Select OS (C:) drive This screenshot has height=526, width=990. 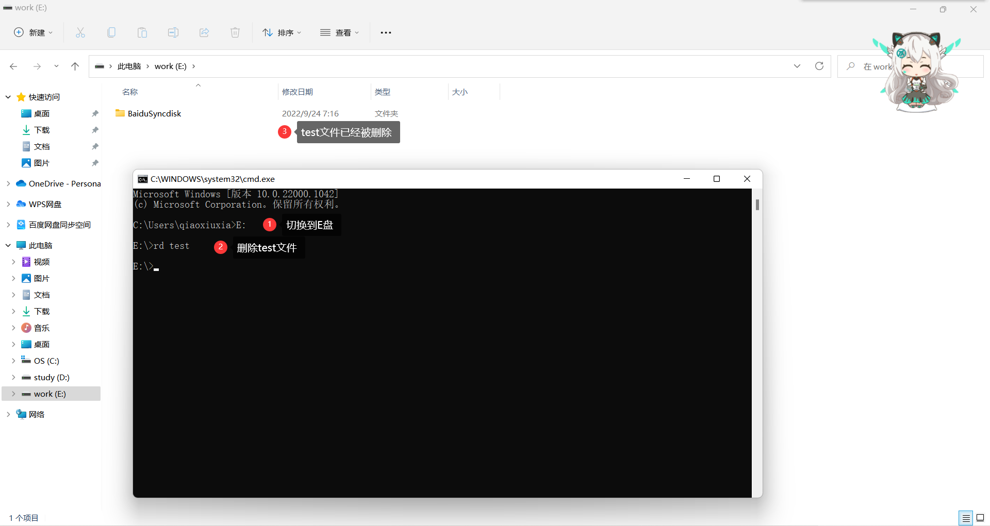pyautogui.click(x=46, y=361)
